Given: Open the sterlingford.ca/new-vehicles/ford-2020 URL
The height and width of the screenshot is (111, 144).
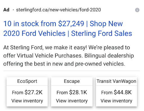Looking at the screenshot, I should [58, 10].
